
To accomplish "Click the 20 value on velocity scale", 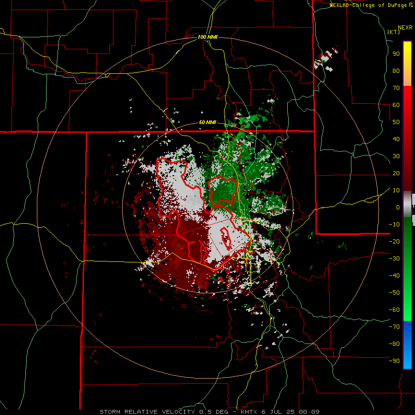I will [396, 173].
